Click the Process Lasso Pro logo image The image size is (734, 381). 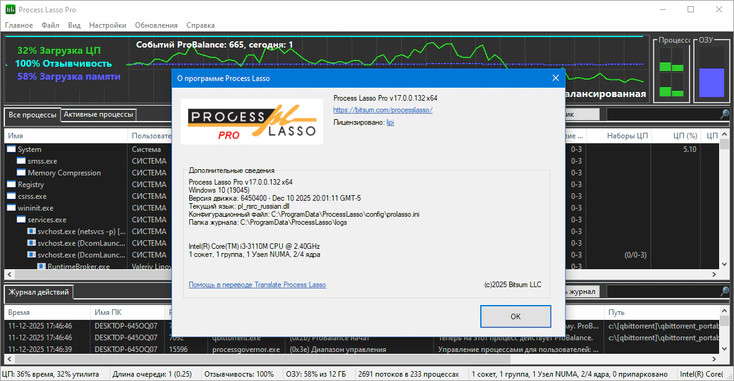pyautogui.click(x=251, y=122)
